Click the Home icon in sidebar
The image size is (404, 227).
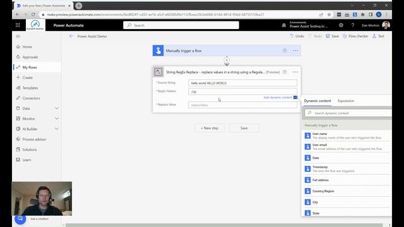[18, 47]
